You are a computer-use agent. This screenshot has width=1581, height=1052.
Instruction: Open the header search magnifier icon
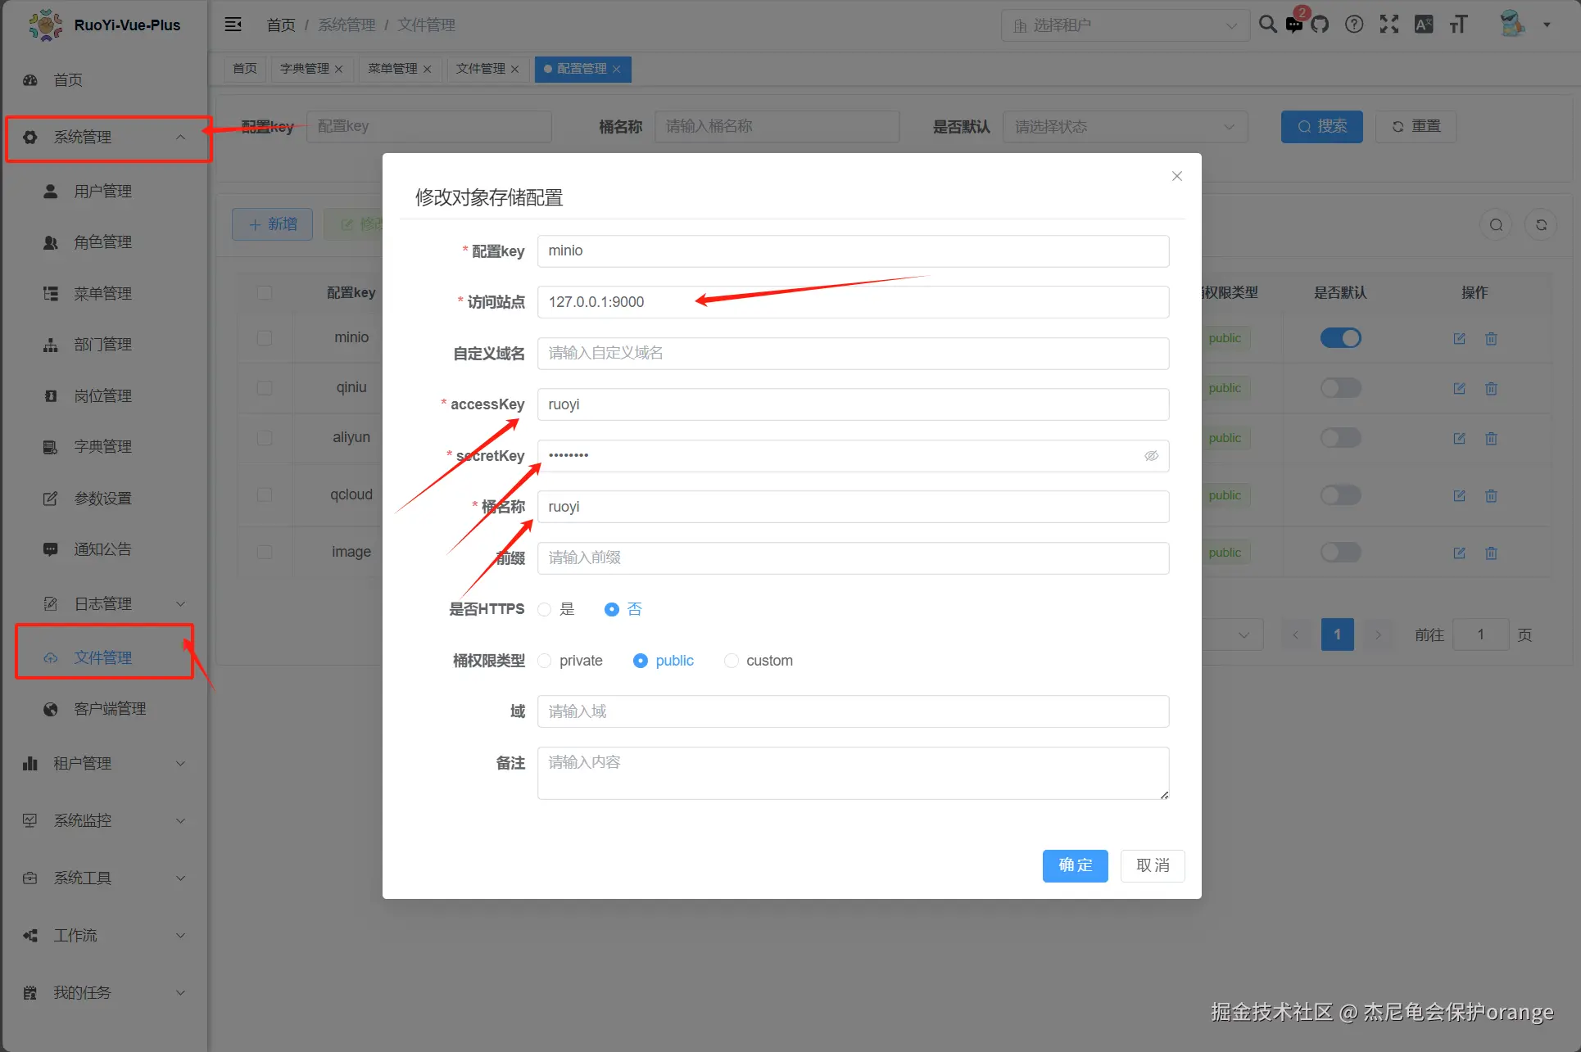[1267, 25]
